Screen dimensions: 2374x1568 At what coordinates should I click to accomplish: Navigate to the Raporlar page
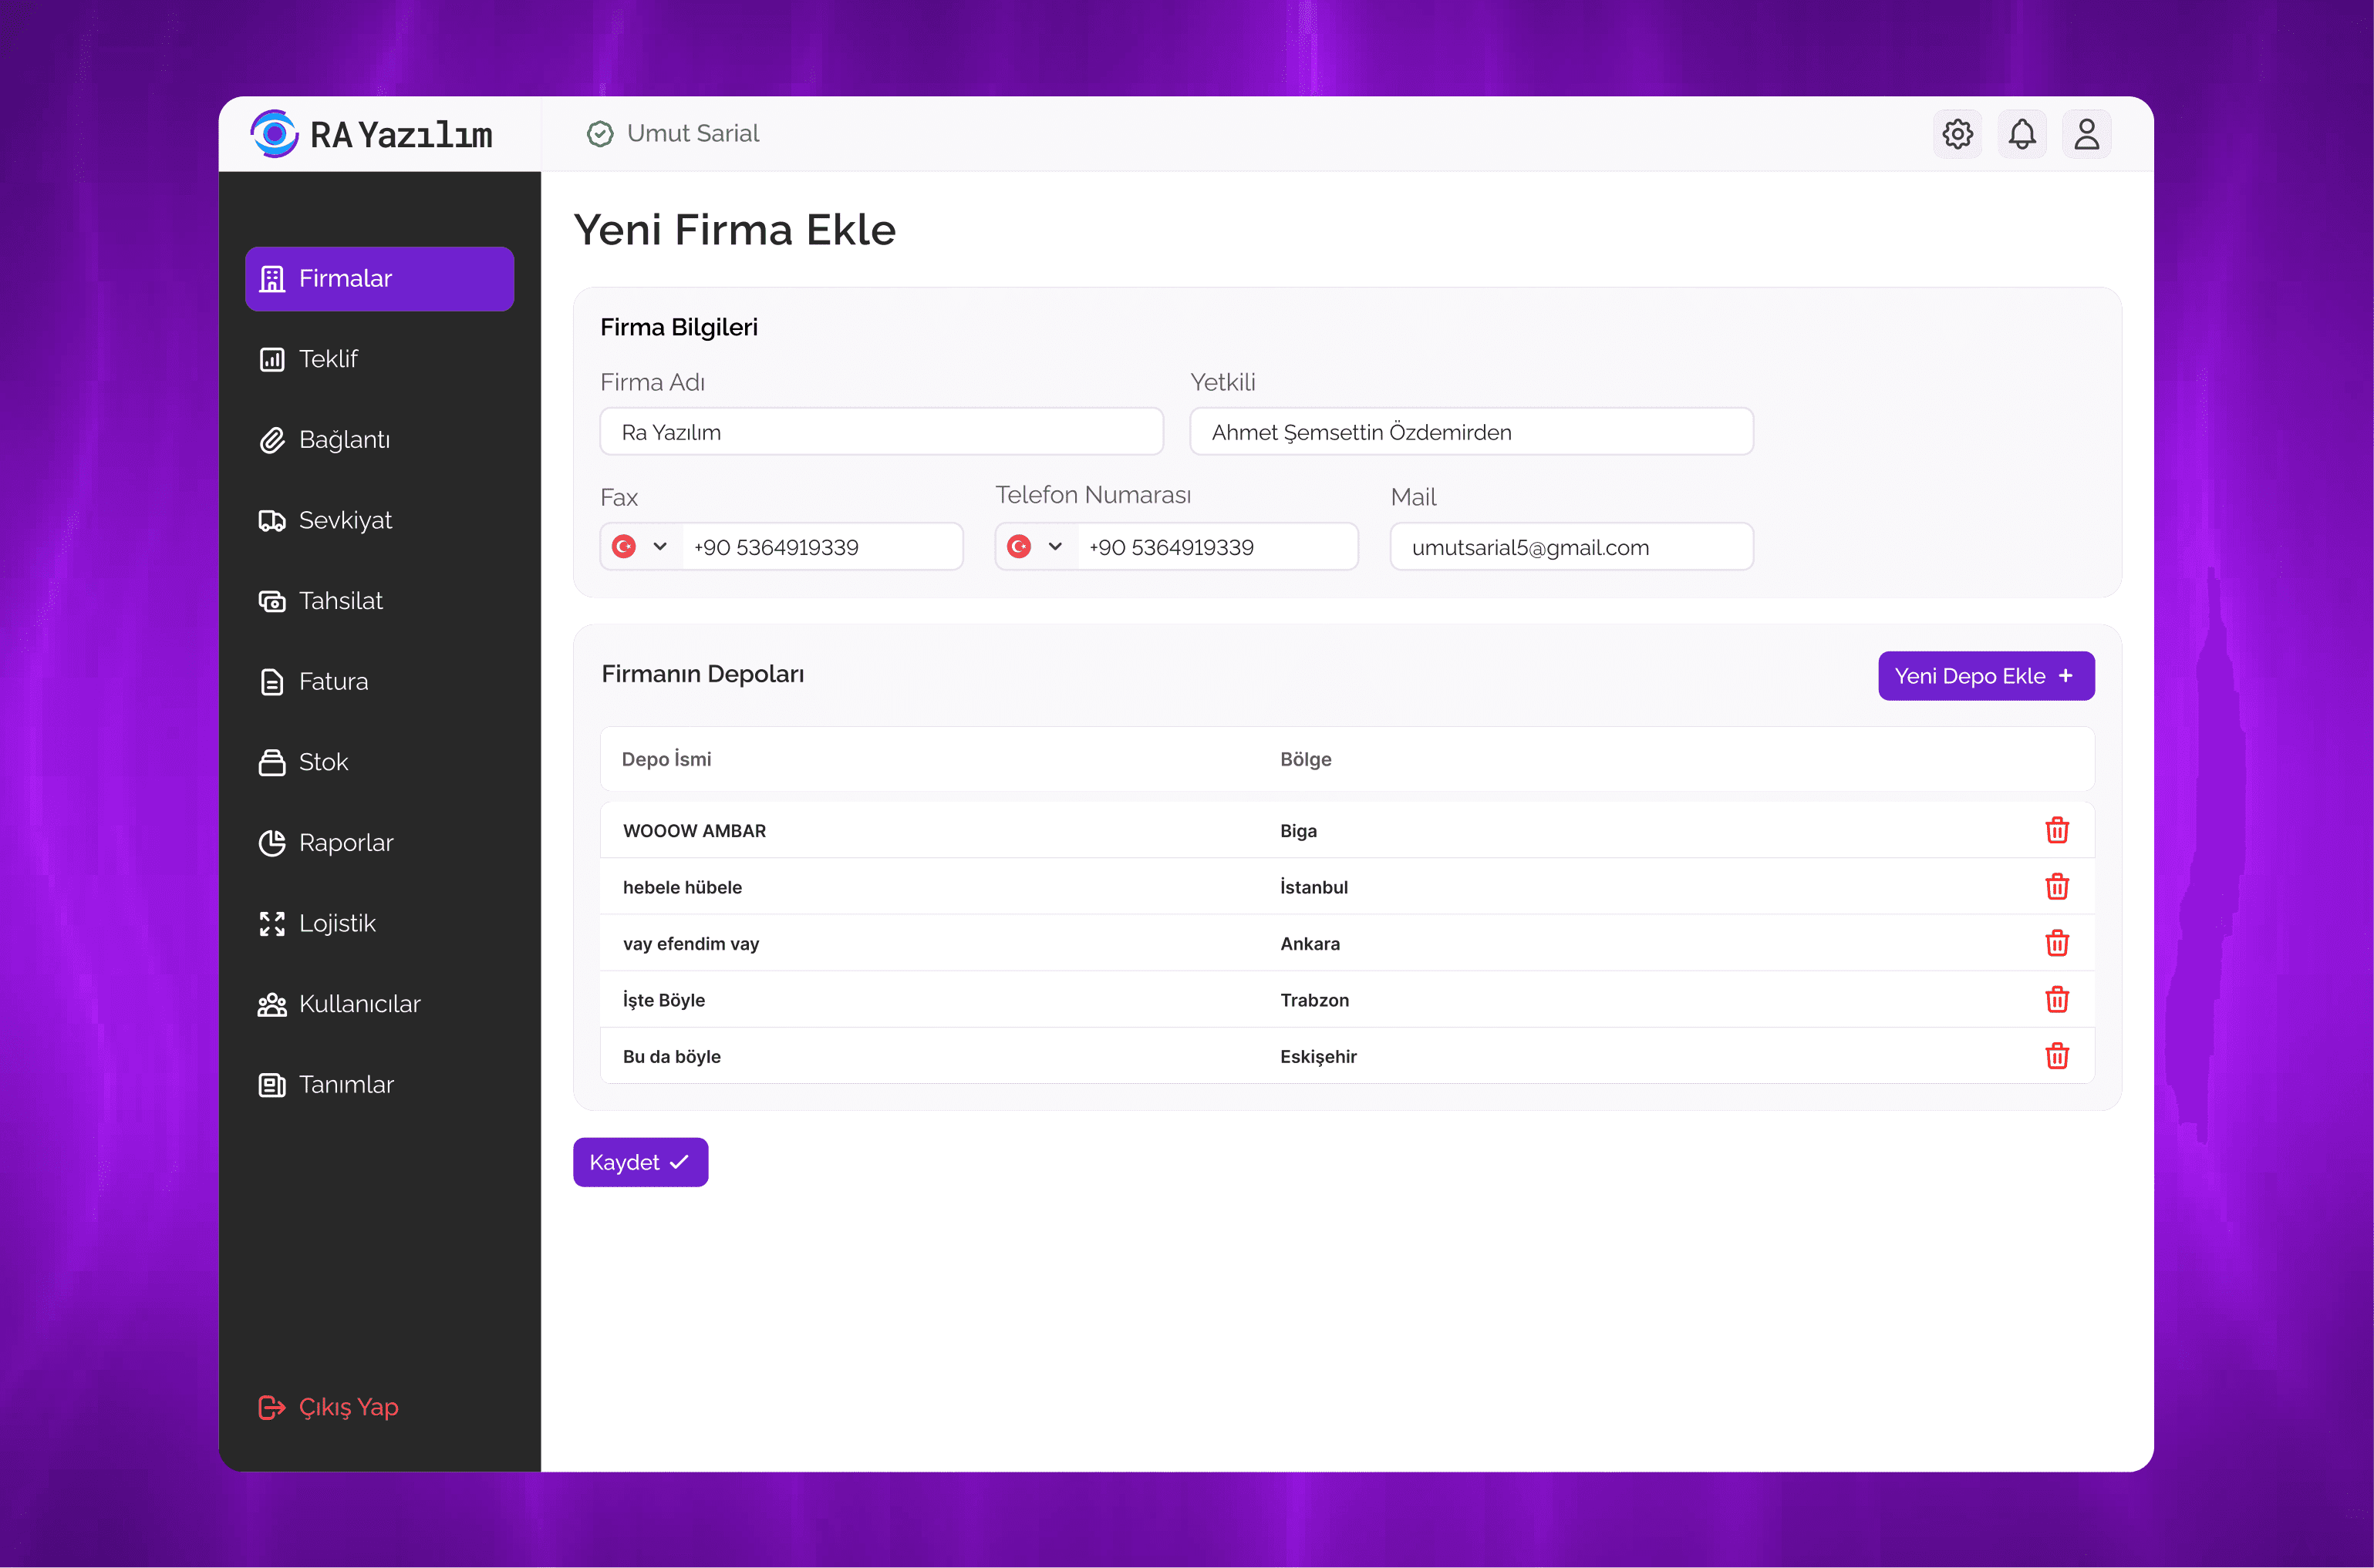click(345, 843)
